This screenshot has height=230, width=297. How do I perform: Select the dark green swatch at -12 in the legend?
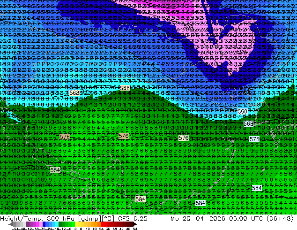[x=60, y=224]
